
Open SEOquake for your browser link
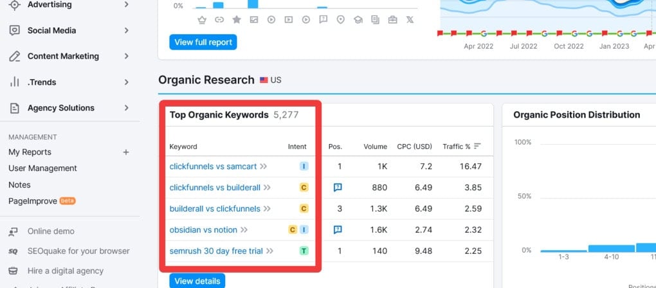(78, 251)
